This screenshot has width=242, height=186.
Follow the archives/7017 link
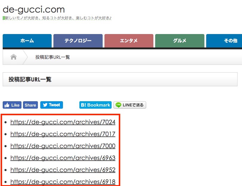(x=63, y=134)
